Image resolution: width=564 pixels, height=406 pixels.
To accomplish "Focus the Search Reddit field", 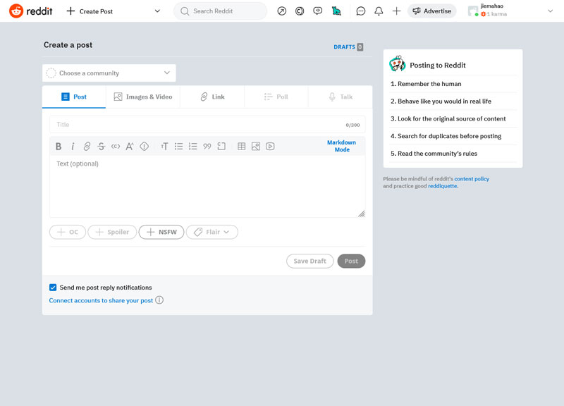I will [x=220, y=11].
